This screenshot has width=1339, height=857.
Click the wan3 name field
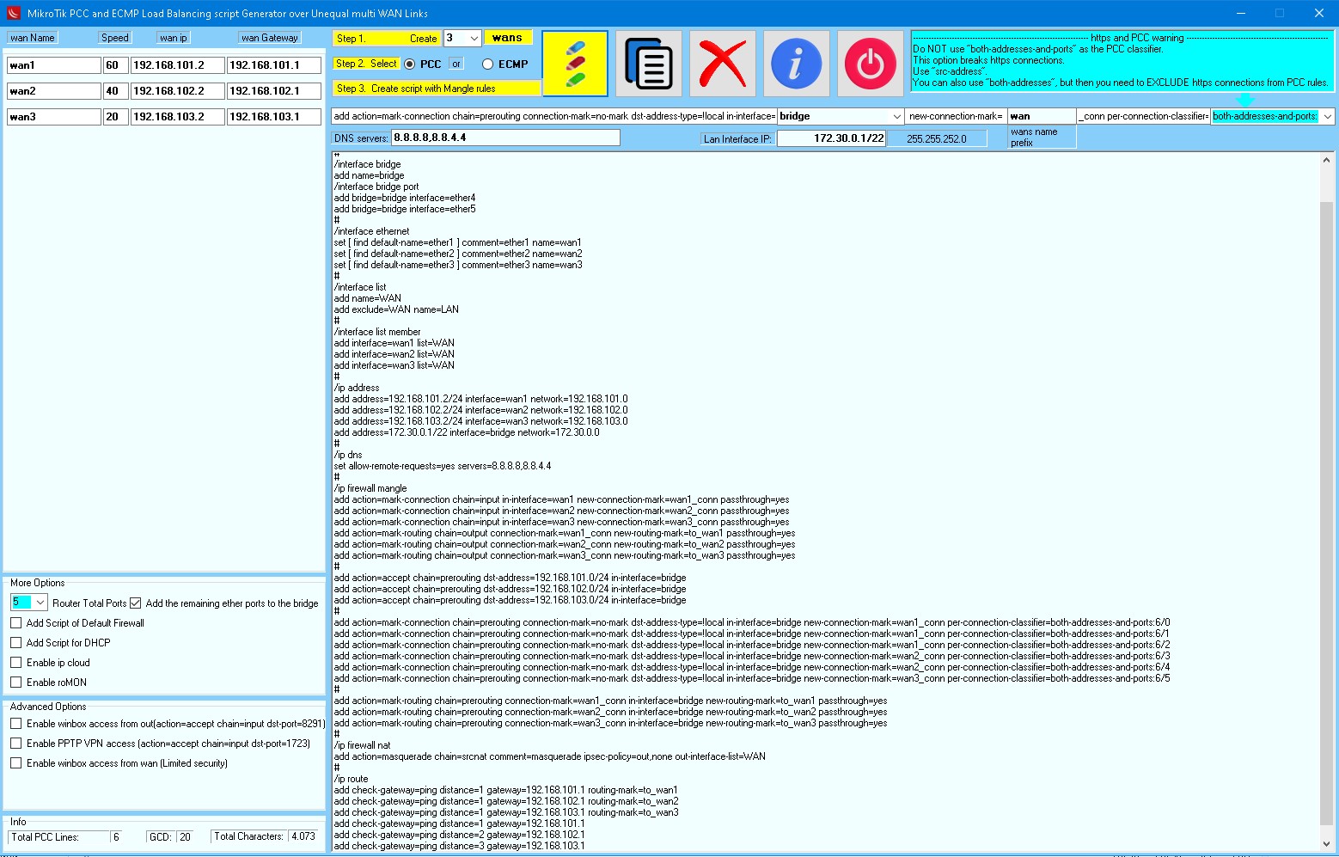point(53,117)
